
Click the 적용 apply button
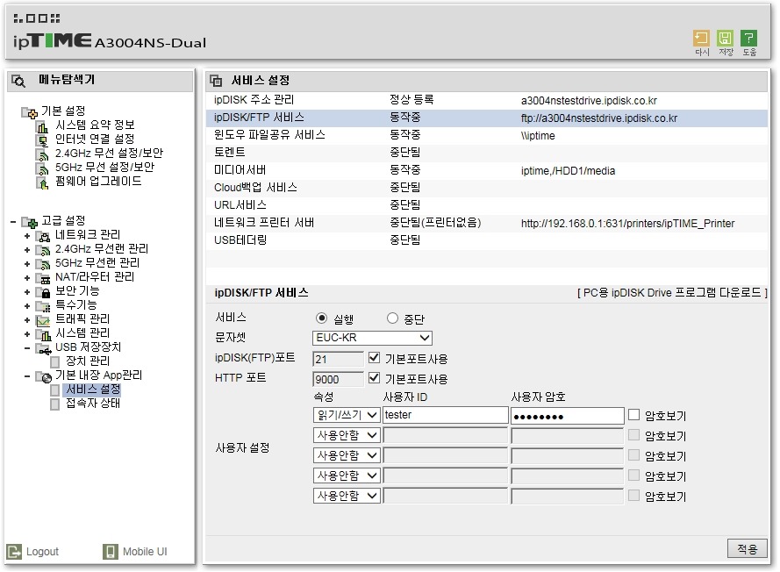(x=747, y=548)
